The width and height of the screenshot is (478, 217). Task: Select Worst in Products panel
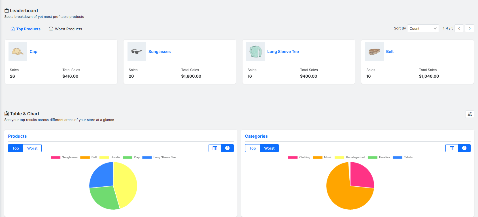point(32,148)
